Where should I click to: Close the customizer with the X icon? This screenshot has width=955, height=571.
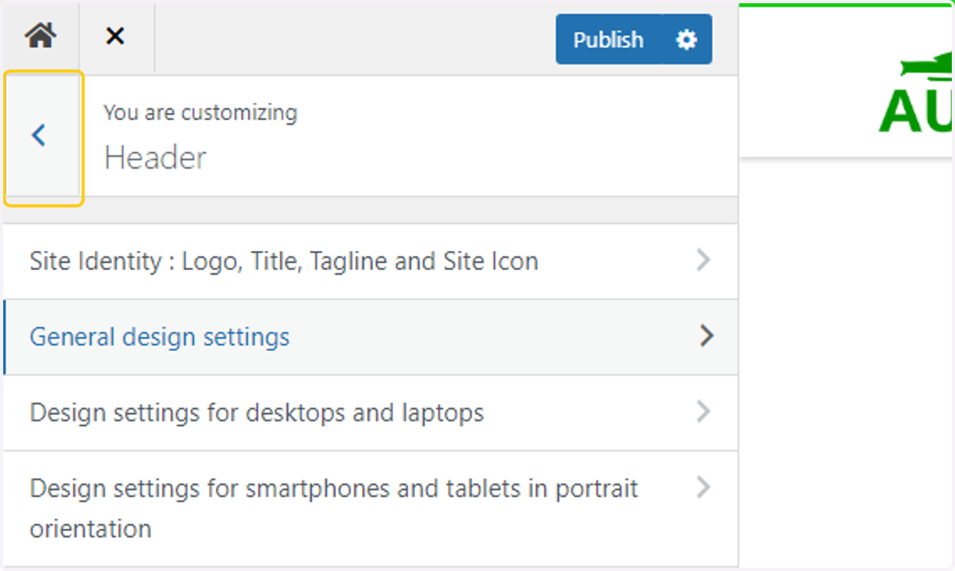115,36
